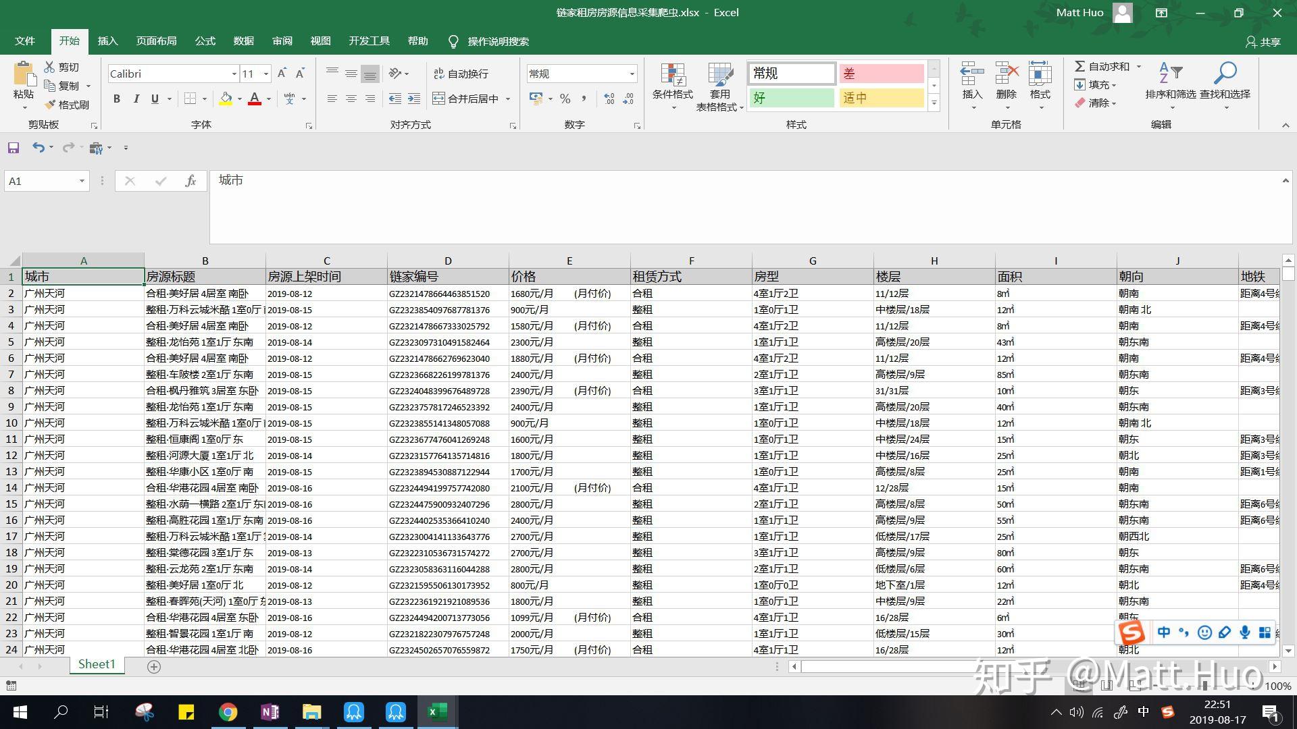The height and width of the screenshot is (729, 1297).
Task: Apply the Bad (差) red cell style
Action: [882, 73]
